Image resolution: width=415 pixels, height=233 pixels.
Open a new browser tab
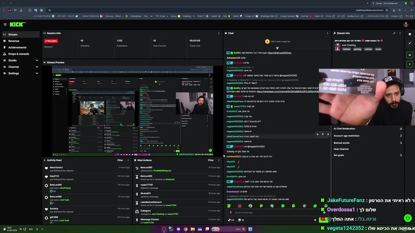(x=367, y=3)
